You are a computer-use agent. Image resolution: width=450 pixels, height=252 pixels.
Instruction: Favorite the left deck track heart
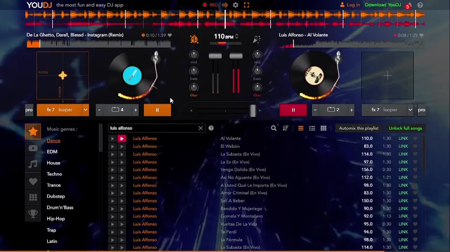pyautogui.click(x=170, y=35)
